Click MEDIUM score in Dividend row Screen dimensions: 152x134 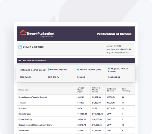point(111,108)
